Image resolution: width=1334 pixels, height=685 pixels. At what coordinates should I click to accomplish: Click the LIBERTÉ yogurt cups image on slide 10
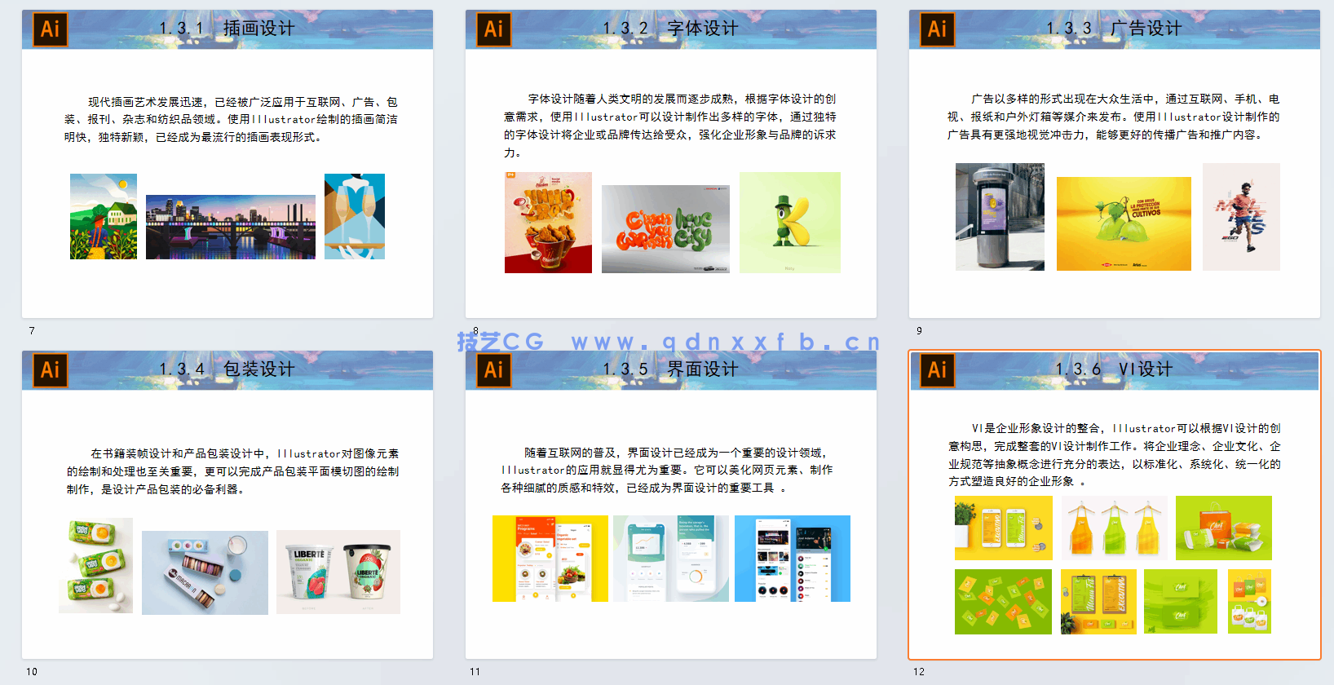tap(338, 572)
